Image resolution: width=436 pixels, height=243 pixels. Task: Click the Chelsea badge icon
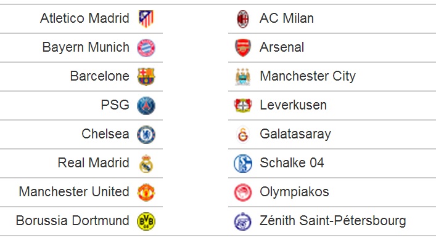tap(146, 135)
